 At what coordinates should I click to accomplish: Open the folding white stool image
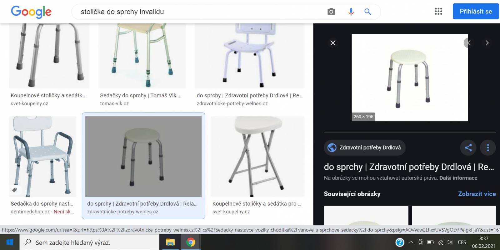tap(257, 156)
